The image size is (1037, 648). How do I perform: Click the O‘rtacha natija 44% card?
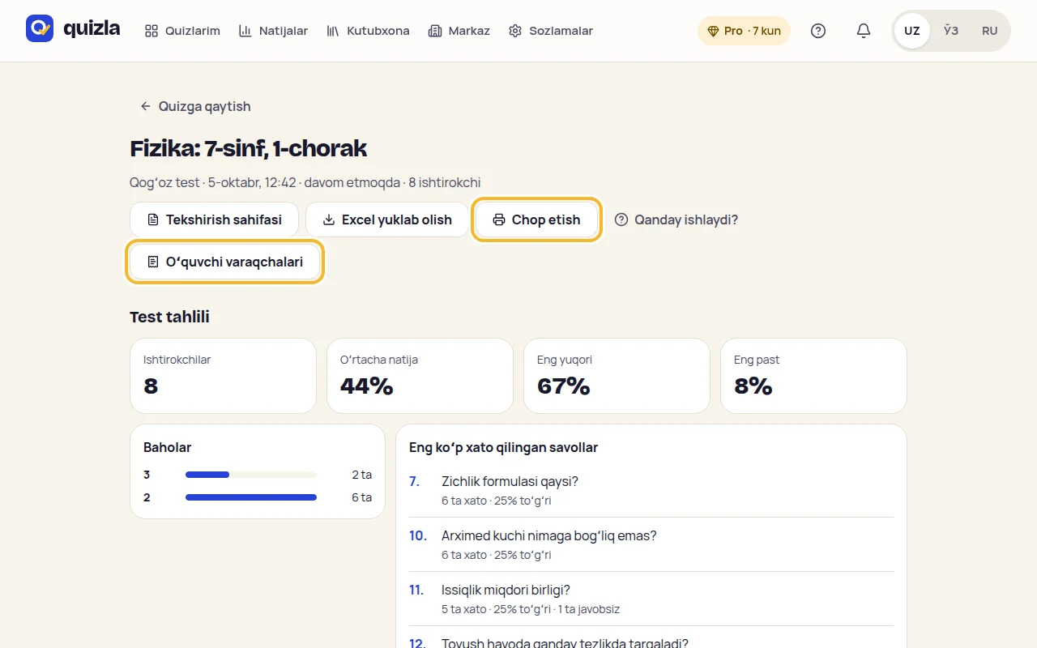coord(420,376)
